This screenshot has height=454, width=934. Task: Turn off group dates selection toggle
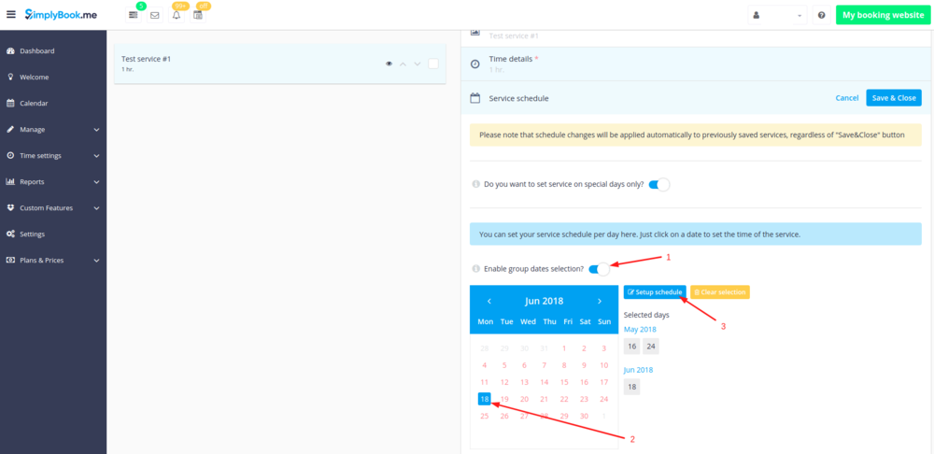(599, 269)
